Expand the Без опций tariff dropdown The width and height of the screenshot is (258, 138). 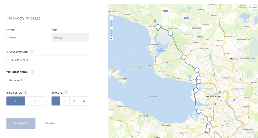48,80
